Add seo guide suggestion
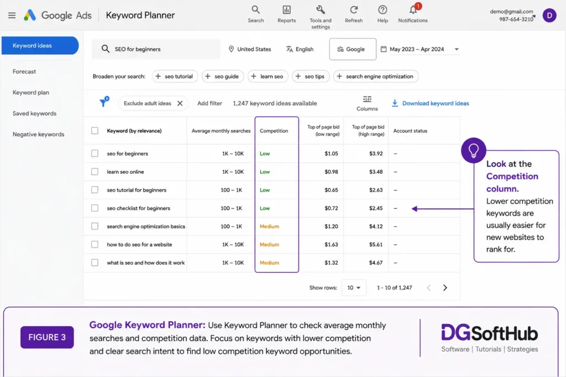This screenshot has height=377, width=566. coord(223,76)
